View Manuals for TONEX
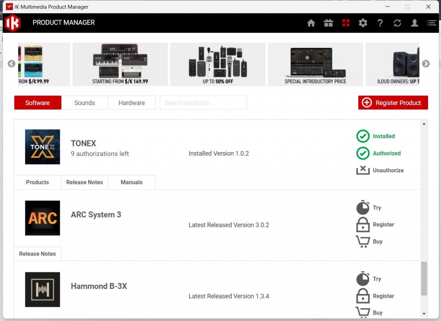This screenshot has width=441, height=321. pyautogui.click(x=131, y=182)
